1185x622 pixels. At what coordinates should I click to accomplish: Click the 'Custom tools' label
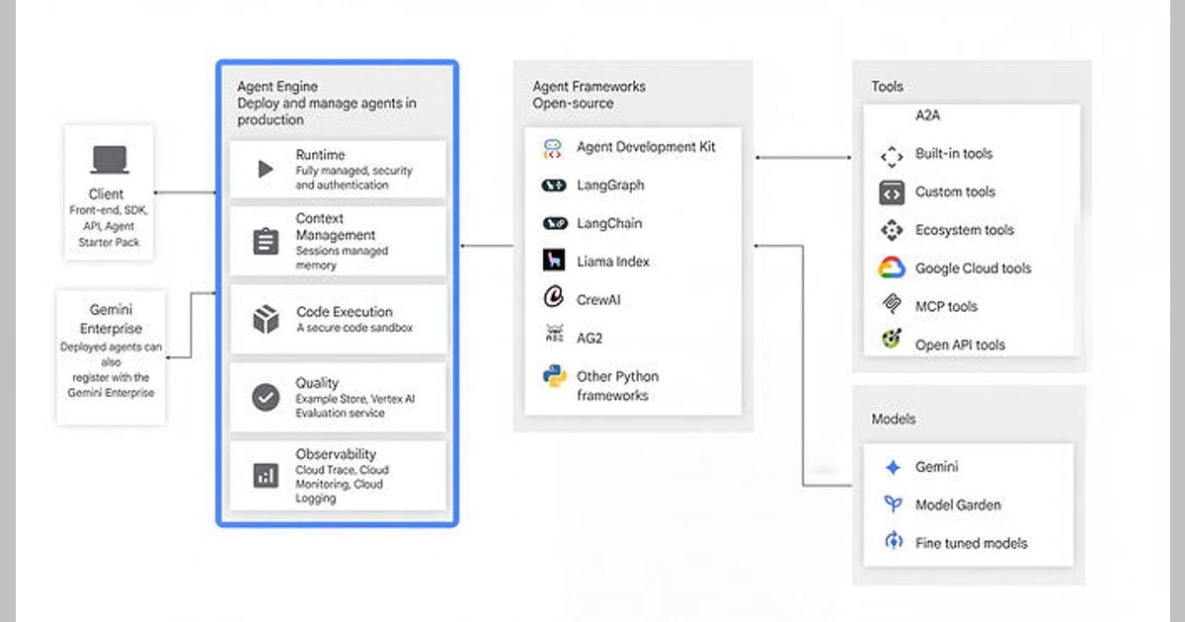pyautogui.click(x=955, y=192)
